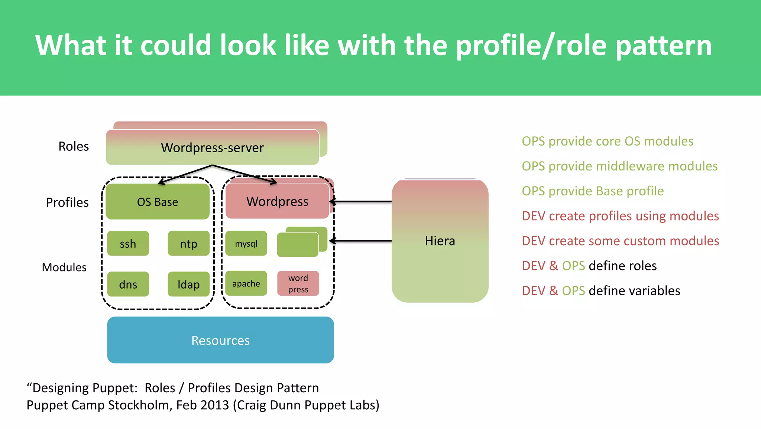
Task: Click the ldap module box
Action: tap(189, 284)
